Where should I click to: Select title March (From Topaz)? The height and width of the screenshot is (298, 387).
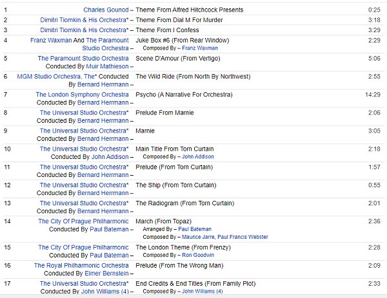tap(164, 221)
